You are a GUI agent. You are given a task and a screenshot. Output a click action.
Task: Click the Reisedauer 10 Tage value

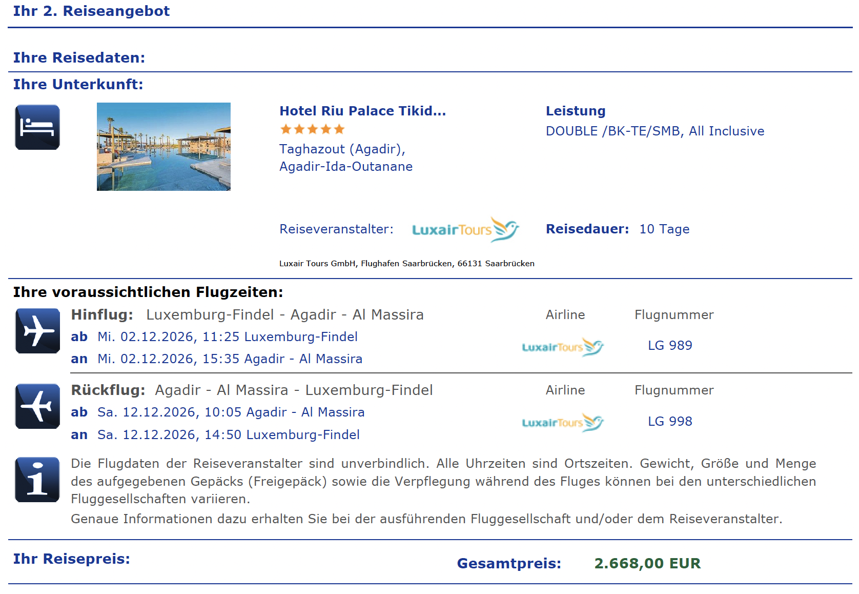tap(664, 229)
